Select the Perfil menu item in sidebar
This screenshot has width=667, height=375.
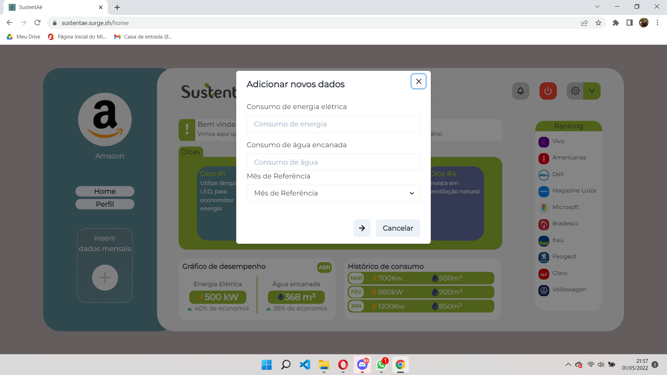(105, 204)
